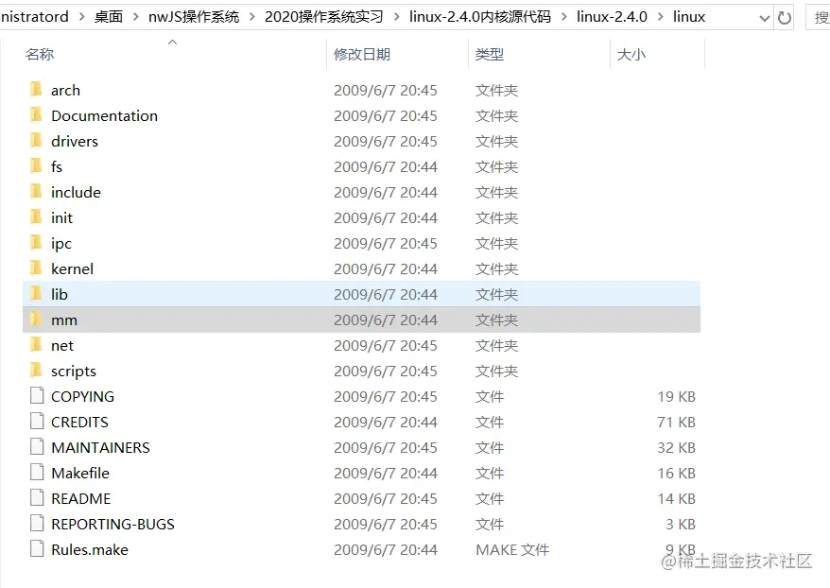Viewport: 830px width, 588px height.
Task: Select the drivers folder name
Action: tap(75, 141)
